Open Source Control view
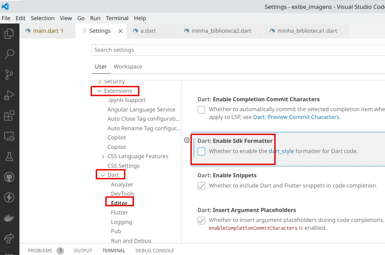The width and height of the screenshot is (385, 255). click(9, 74)
